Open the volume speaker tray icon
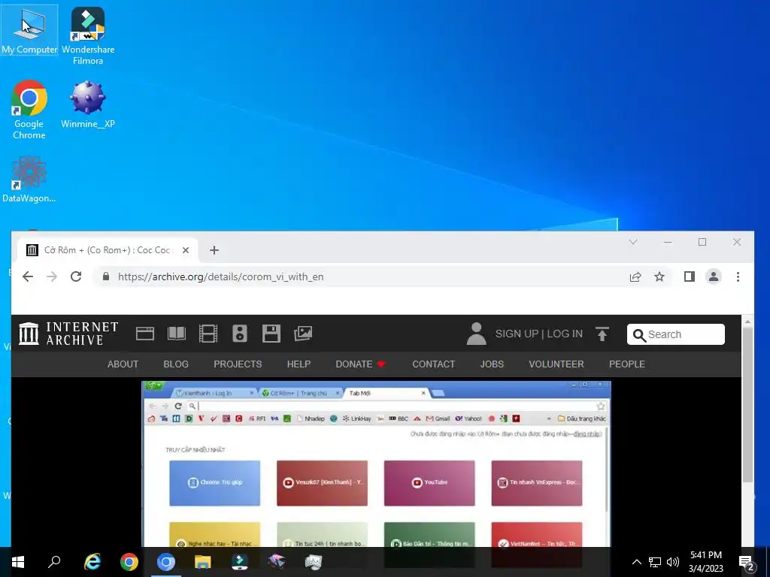This screenshot has height=577, width=770. pyautogui.click(x=673, y=562)
